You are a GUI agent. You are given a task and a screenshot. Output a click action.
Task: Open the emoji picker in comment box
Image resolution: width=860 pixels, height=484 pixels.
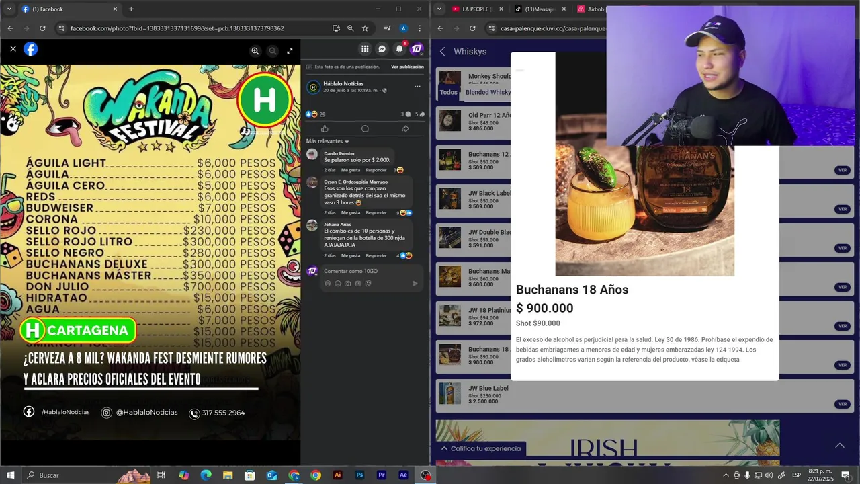[338, 284]
